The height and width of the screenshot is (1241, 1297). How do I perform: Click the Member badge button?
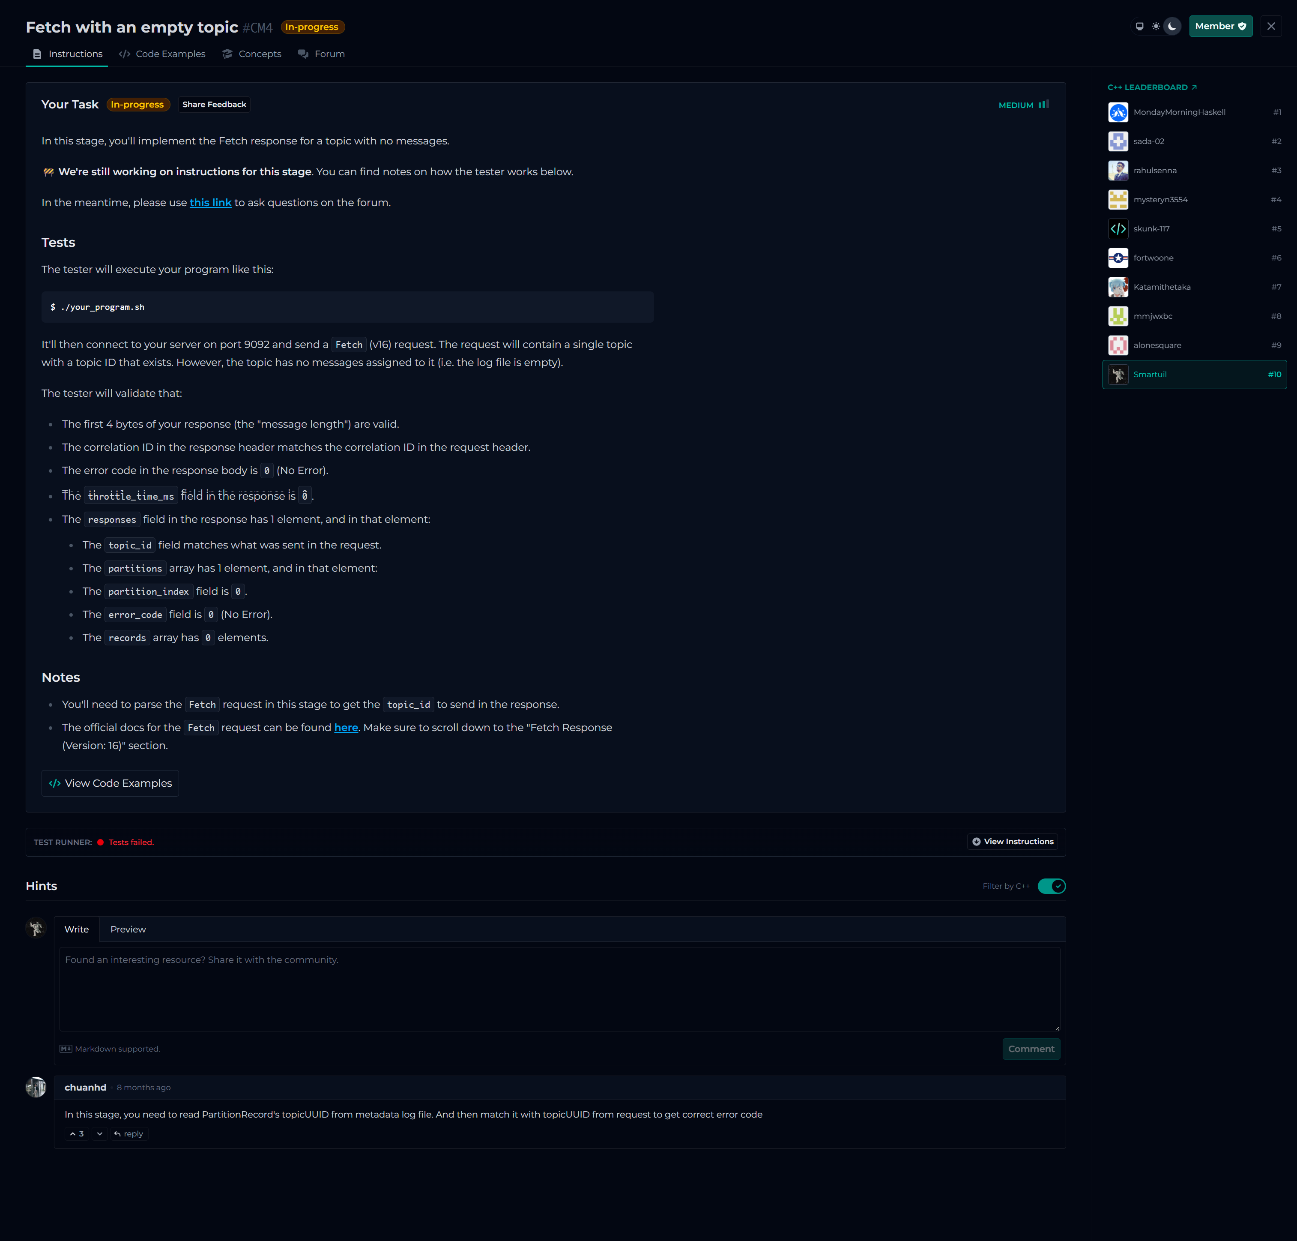[1220, 27]
